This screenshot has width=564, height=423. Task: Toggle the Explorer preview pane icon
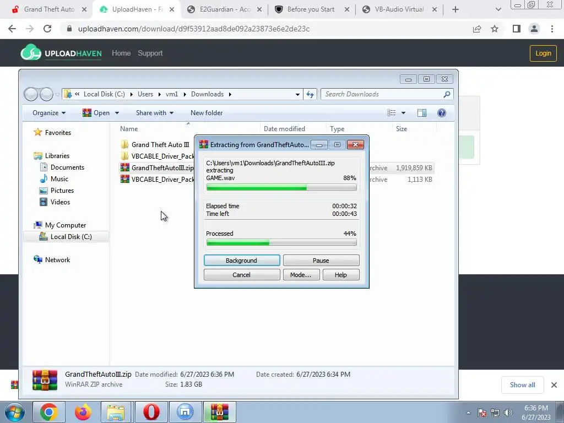point(421,113)
